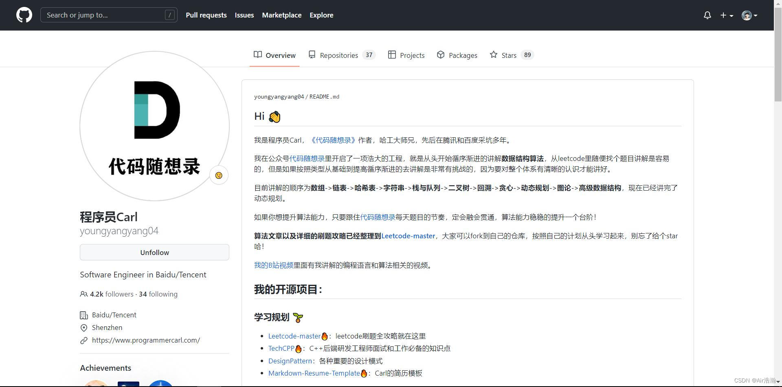Click the scrollbar down arrow
782x387 pixels.
[x=778, y=382]
